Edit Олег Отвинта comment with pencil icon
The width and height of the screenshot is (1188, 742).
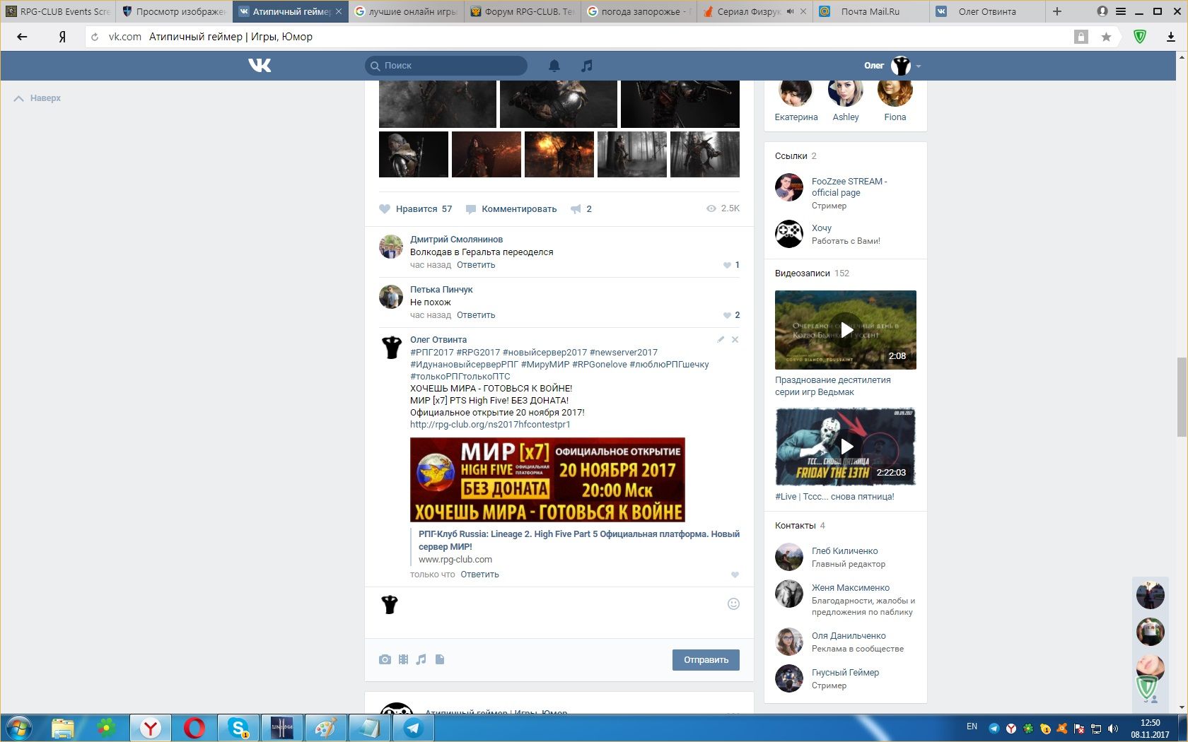click(721, 340)
